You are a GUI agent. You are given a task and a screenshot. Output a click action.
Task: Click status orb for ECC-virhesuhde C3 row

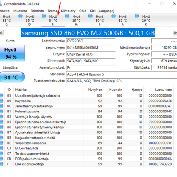click(x=1, y=148)
